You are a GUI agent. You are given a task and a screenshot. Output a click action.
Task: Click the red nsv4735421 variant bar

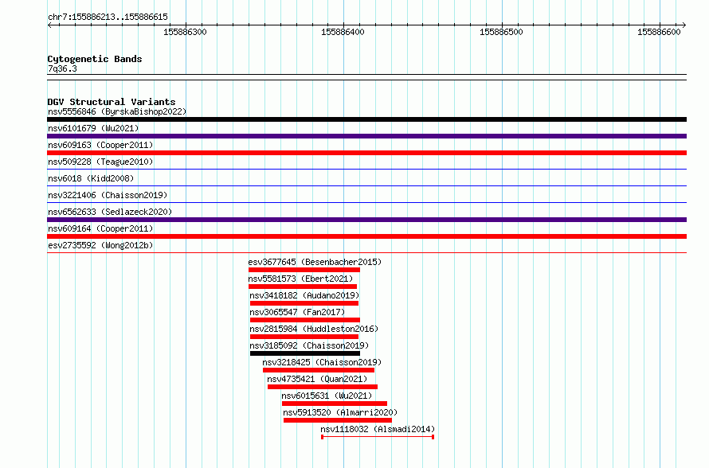pyautogui.click(x=323, y=387)
